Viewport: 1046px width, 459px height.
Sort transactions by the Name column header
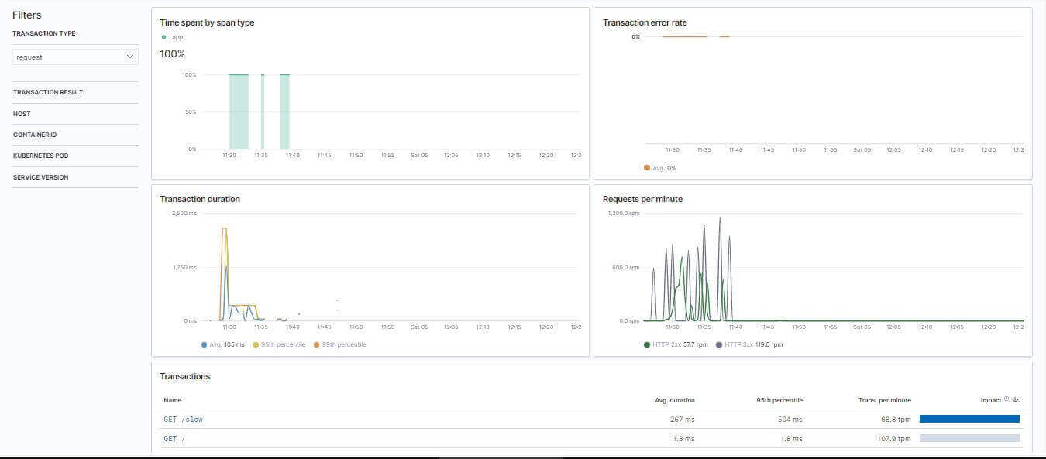pyautogui.click(x=172, y=399)
